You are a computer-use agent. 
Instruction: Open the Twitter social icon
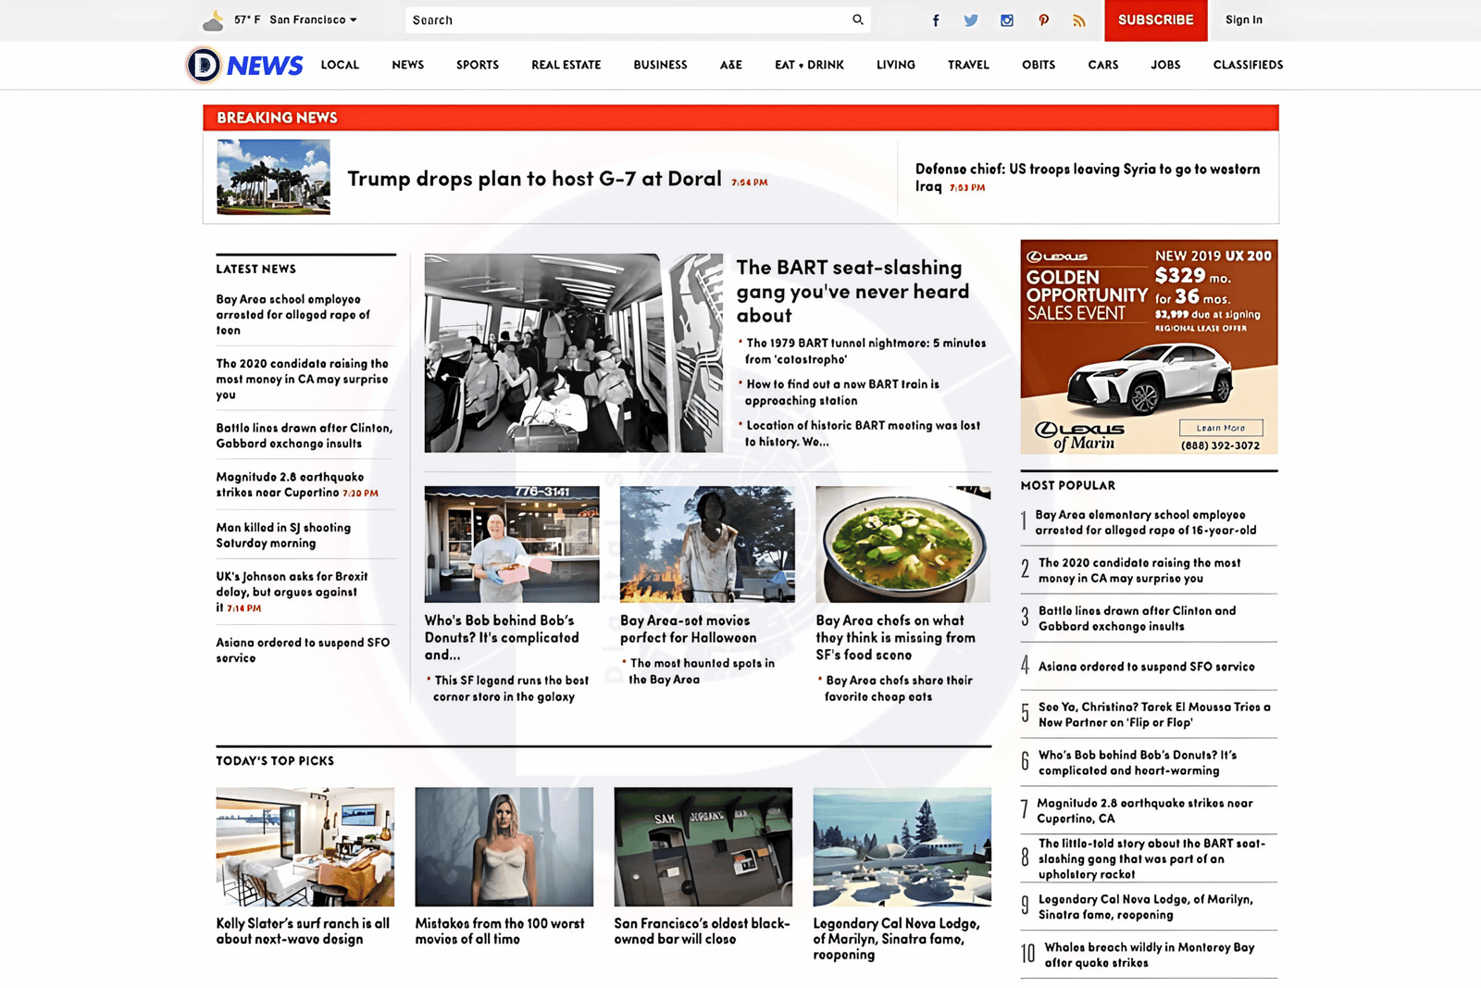coord(971,20)
